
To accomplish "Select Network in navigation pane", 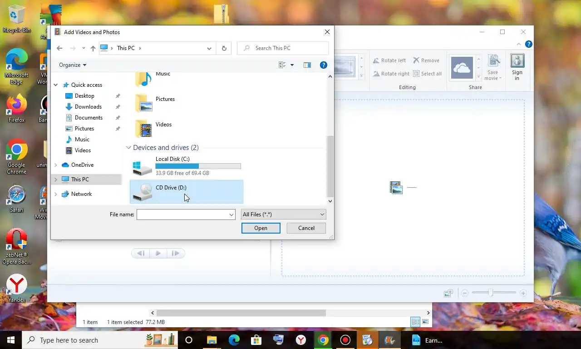I will point(81,194).
